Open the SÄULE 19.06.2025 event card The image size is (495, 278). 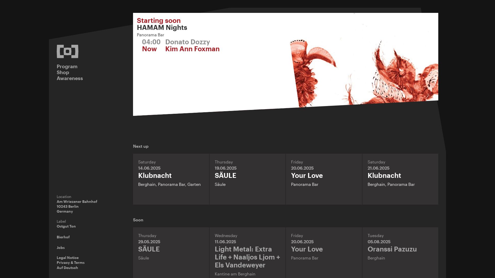click(x=247, y=179)
